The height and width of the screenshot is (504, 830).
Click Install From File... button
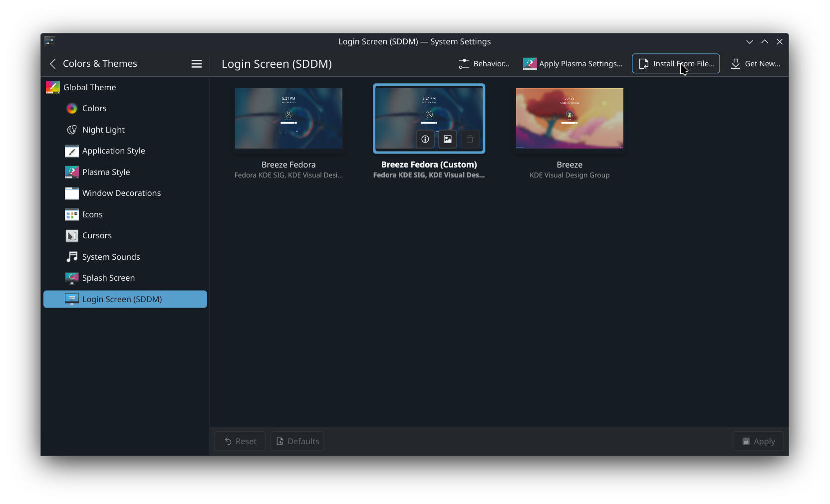676,64
